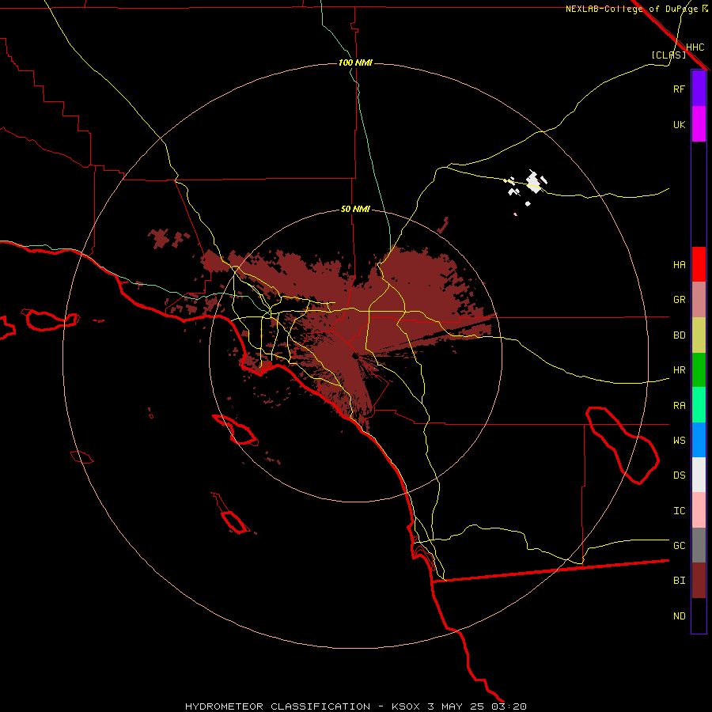Click the 'GC' legend label

pos(679,546)
